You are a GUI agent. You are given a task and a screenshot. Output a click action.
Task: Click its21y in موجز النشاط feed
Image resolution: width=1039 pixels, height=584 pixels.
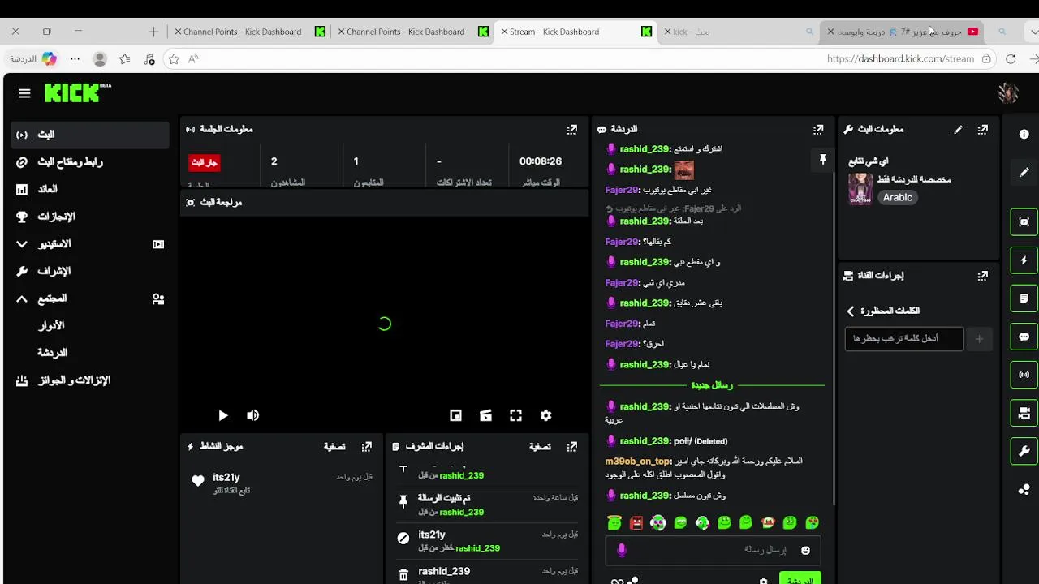point(226,478)
